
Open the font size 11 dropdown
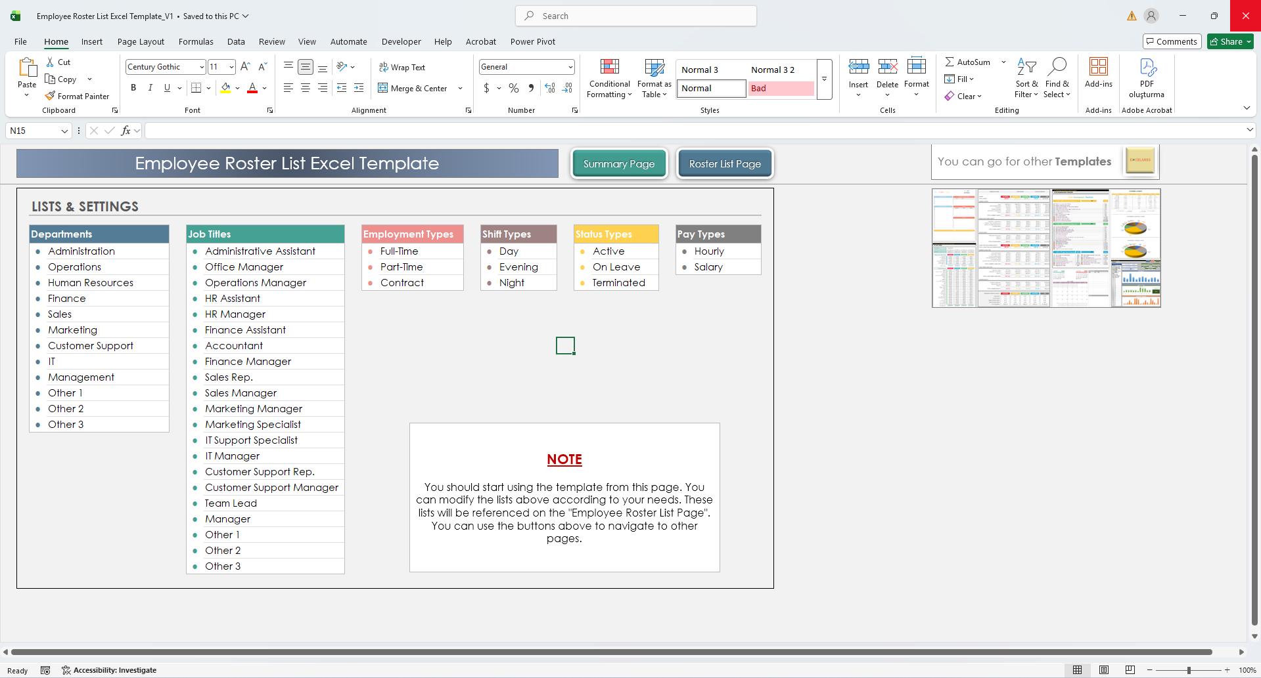[231, 67]
